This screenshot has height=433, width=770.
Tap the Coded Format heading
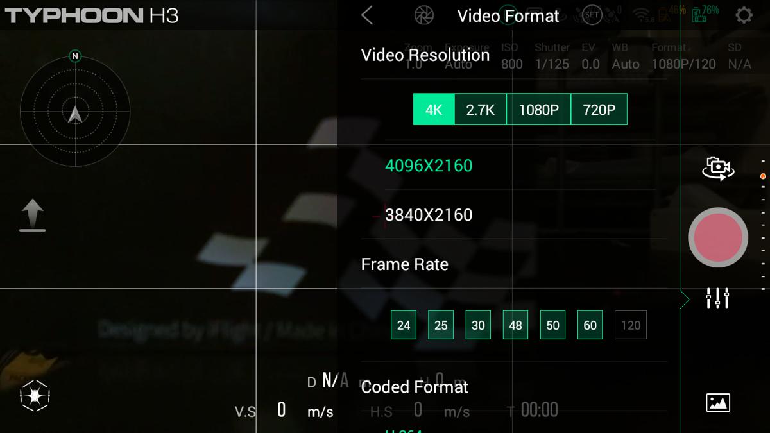pyautogui.click(x=415, y=387)
